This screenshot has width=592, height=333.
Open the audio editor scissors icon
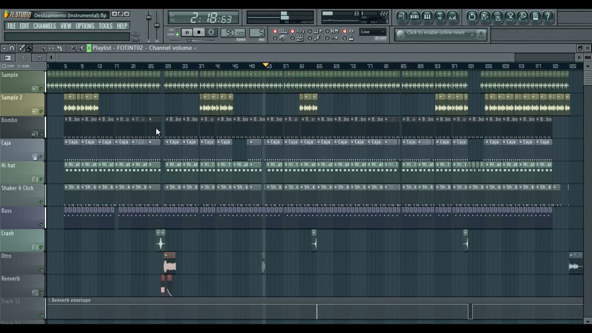coord(510,17)
